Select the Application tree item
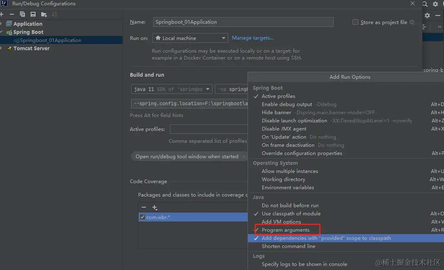444x270 pixels. (x=28, y=24)
